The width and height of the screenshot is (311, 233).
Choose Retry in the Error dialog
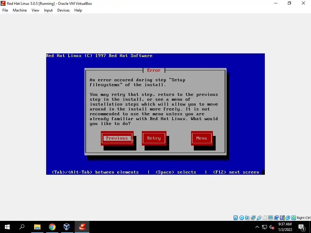pyautogui.click(x=154, y=138)
